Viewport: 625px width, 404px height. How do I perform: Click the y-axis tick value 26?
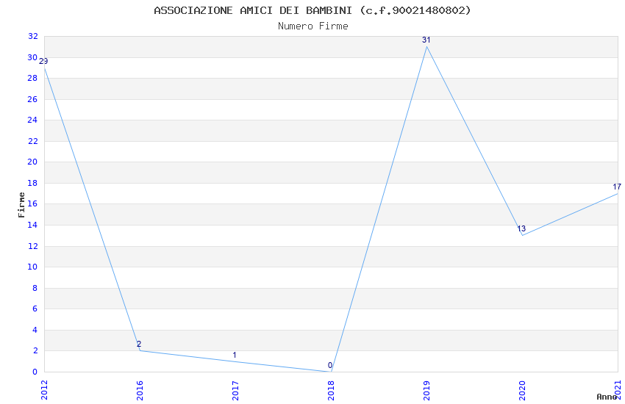point(32,99)
